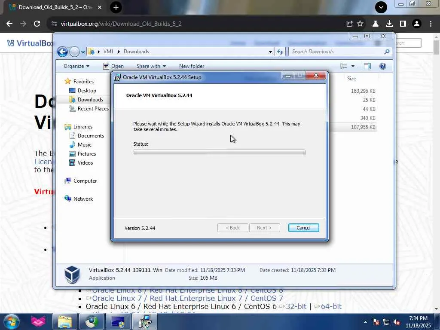Open the pink icon pinned next to Start
This screenshot has height=330, width=440.
(x=38, y=321)
